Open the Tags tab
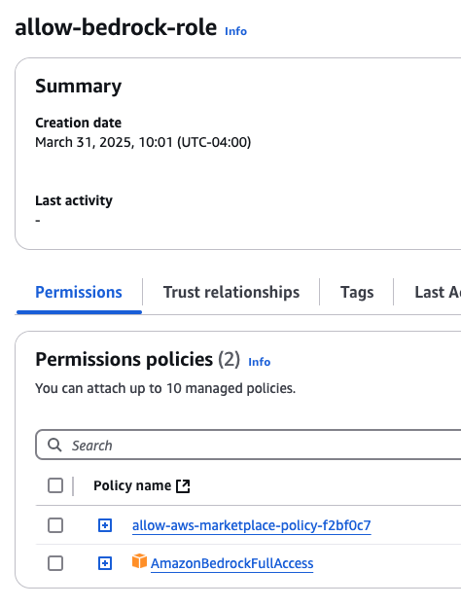Viewport: 461px width, 607px height. click(x=357, y=292)
